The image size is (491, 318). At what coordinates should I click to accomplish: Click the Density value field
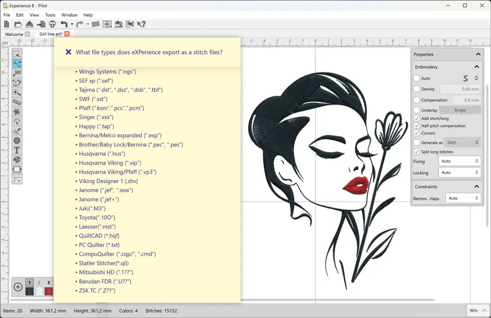[x=460, y=89]
